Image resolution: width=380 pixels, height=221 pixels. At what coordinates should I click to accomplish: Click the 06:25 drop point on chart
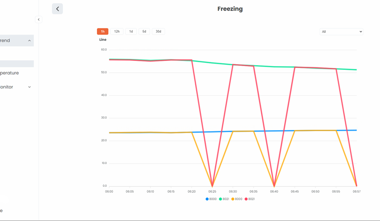[212, 185]
